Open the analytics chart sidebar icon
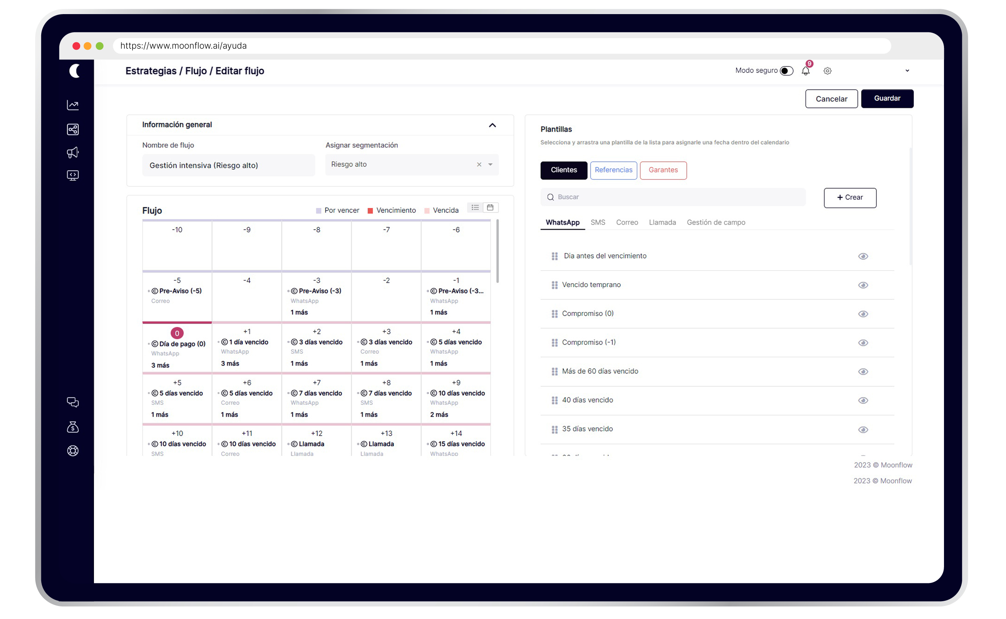1006x619 pixels. (73, 105)
